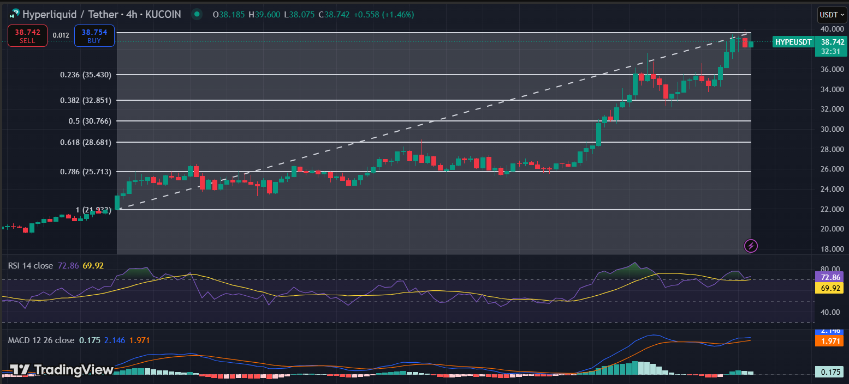The width and height of the screenshot is (849, 384).
Task: Click the purple 72.86 tag on RSI axis
Action: (830, 278)
